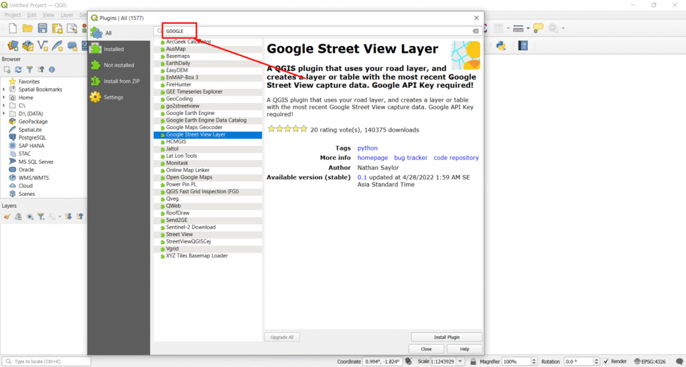Screen dimensions: 686x367
Task: Open the plugin homepage link
Action: pyautogui.click(x=372, y=158)
